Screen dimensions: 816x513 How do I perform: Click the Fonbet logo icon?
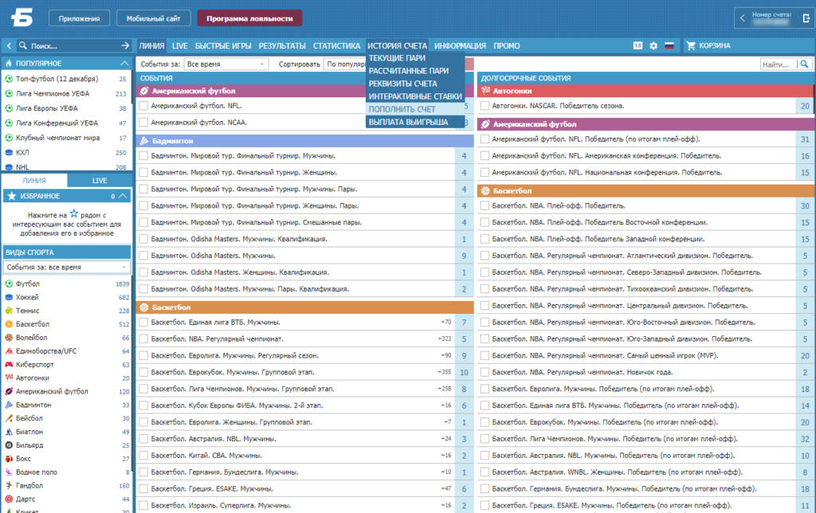point(22,18)
